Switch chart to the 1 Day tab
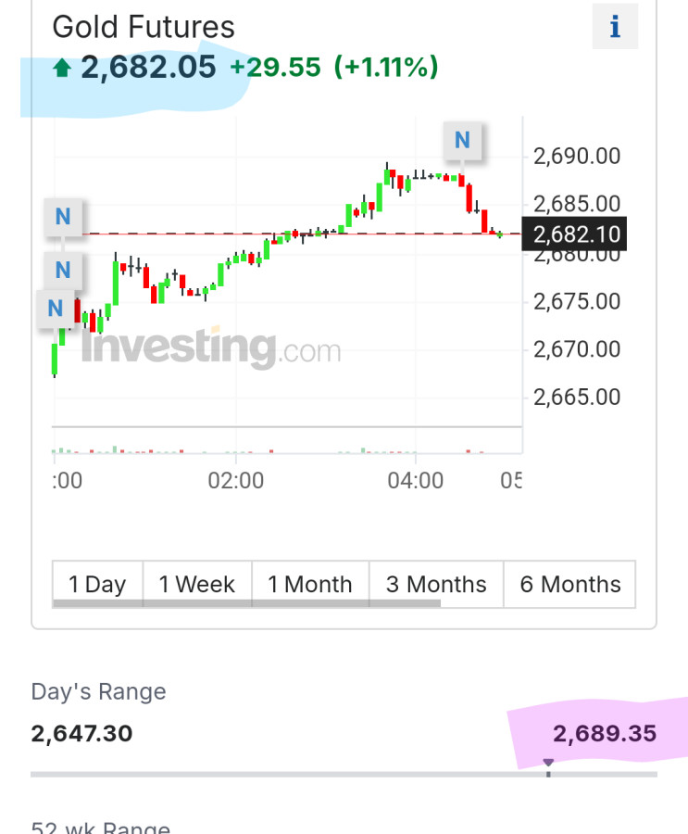688x834 pixels. coord(97,584)
